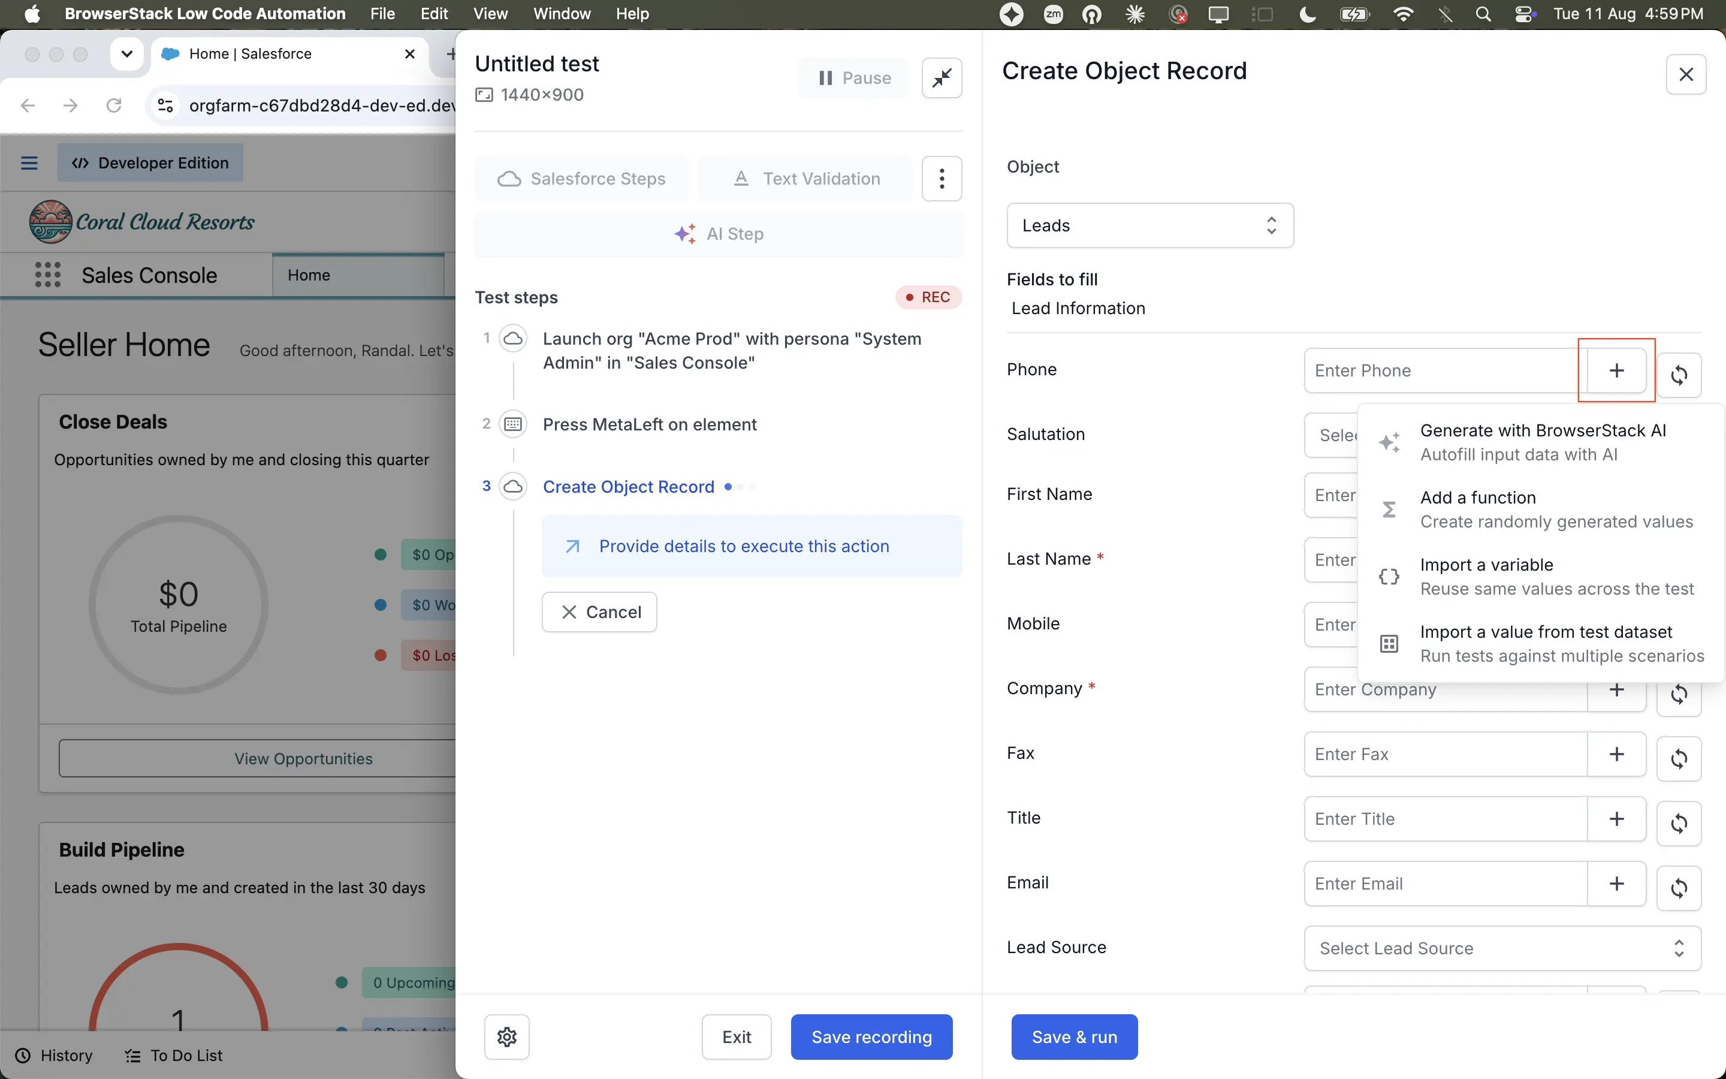Collapse the recorder with the minimize arrows icon
Viewport: 1726px width, 1079px height.
tap(942, 78)
